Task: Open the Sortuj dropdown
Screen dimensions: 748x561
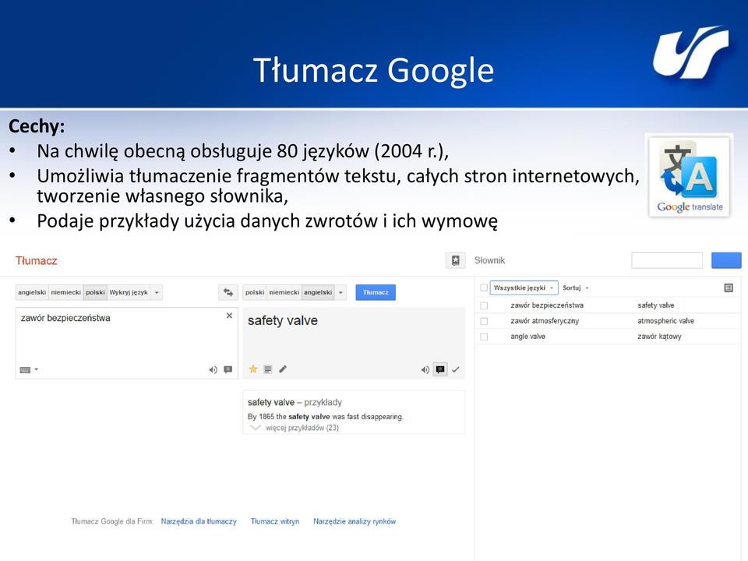Action: 575,288
